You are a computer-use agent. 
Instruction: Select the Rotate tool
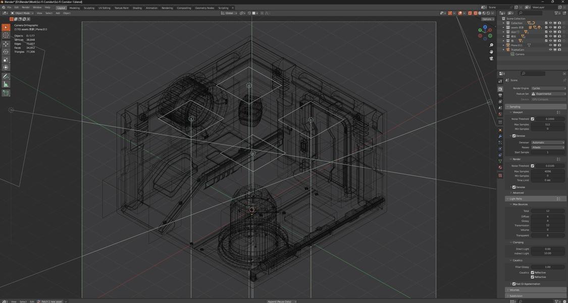pos(6,52)
